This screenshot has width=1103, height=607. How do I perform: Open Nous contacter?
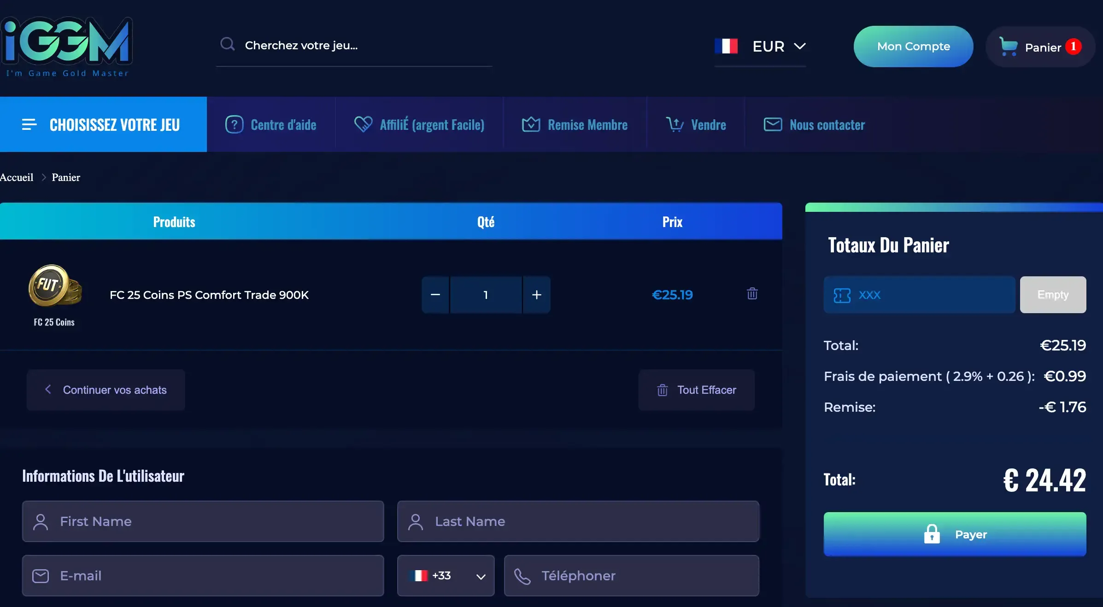pos(815,124)
